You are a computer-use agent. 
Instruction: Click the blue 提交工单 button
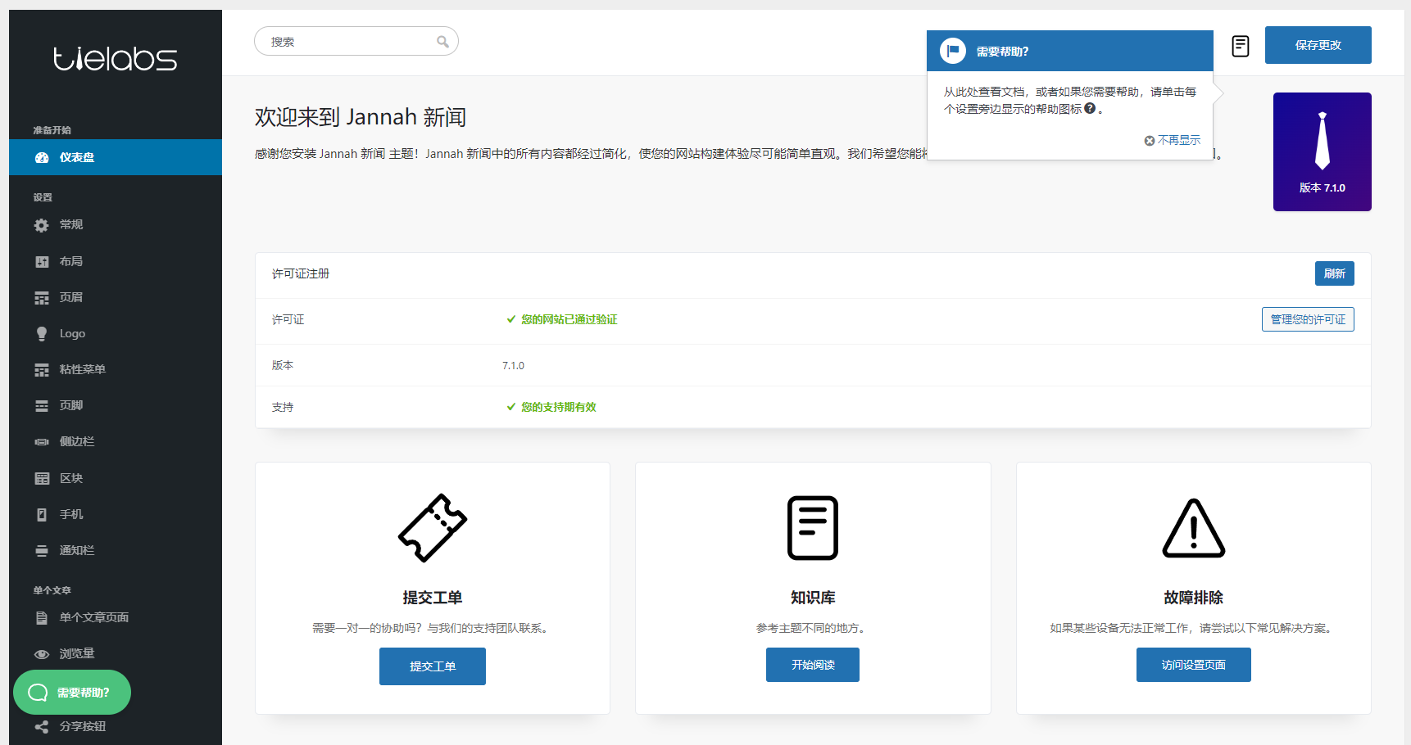pos(433,666)
